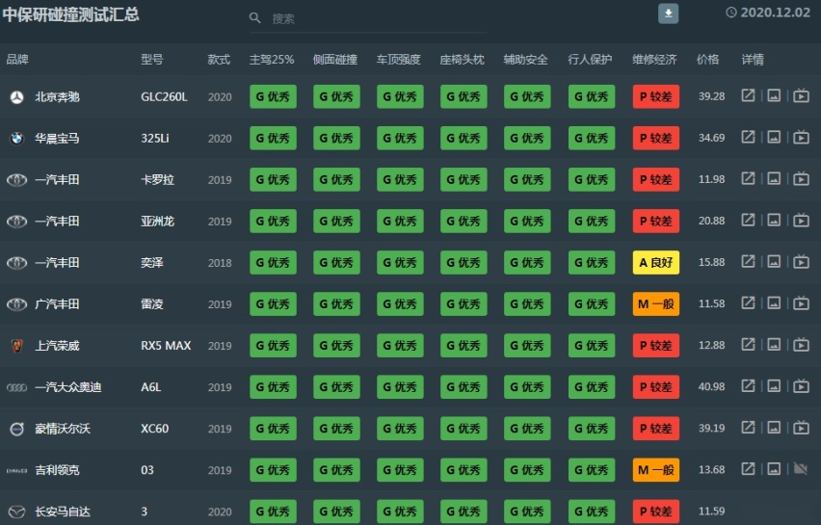
Task: Play video for 华晨宝马 325Li
Action: coord(801,137)
